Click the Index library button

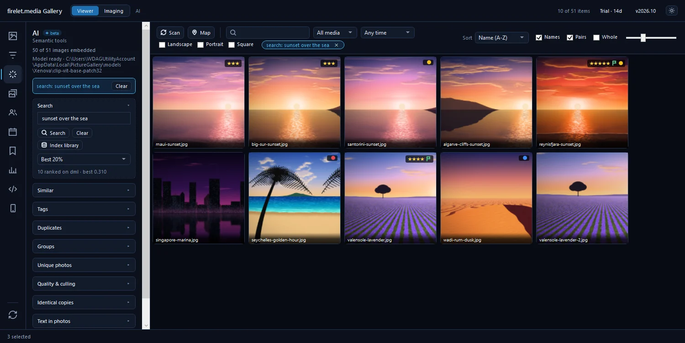point(60,145)
